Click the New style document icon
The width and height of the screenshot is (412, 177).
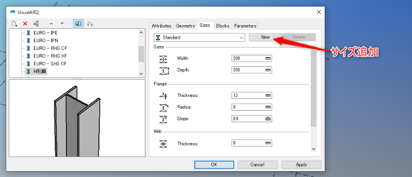coord(15,24)
